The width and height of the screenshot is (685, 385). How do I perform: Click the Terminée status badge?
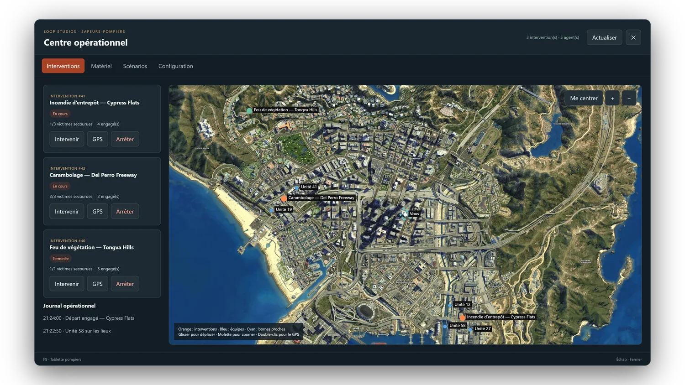(60, 259)
